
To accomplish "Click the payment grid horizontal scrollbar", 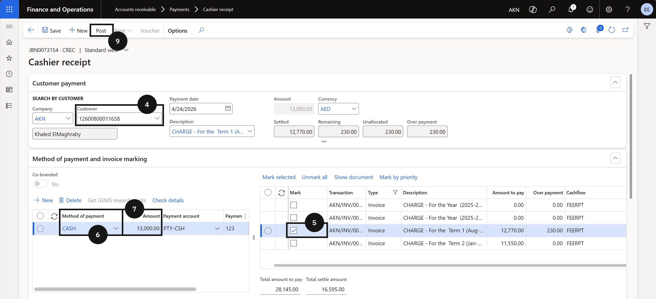I will pos(115,289).
